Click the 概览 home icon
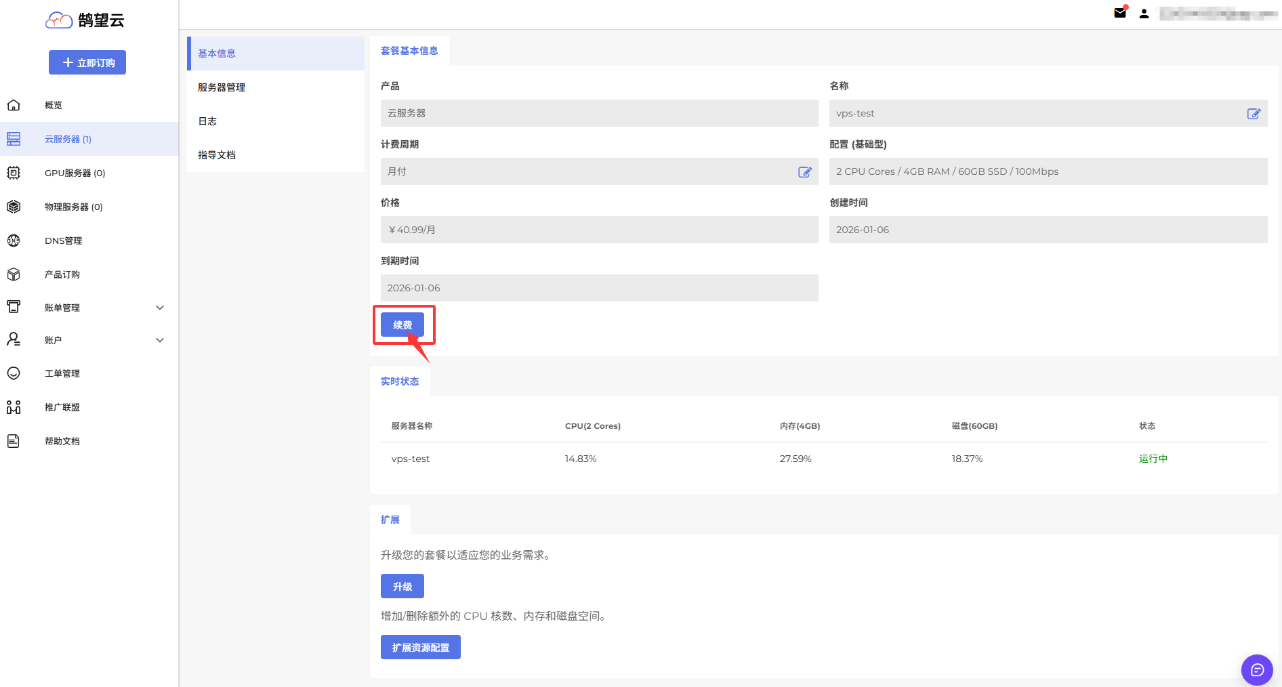The image size is (1282, 687). pyautogui.click(x=14, y=105)
